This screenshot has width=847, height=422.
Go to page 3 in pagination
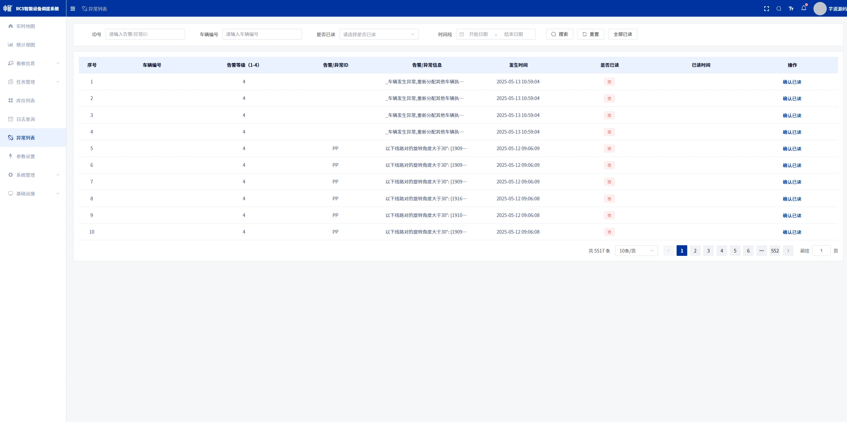[708, 251]
